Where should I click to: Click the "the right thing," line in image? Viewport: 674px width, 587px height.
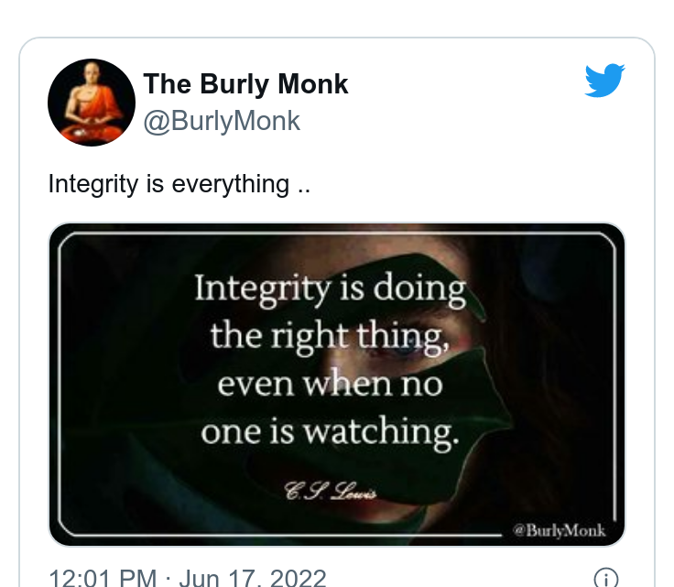click(330, 336)
